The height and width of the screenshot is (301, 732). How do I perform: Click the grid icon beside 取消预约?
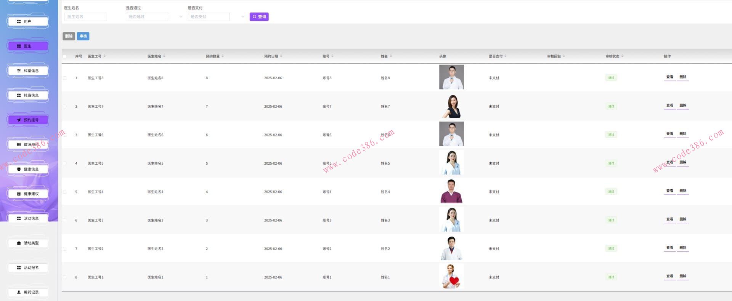coord(19,145)
